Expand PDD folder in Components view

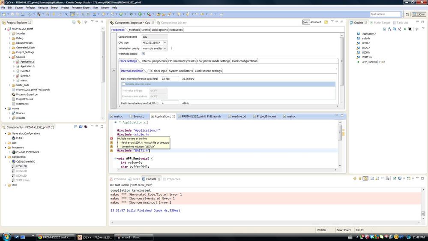coord(6,185)
